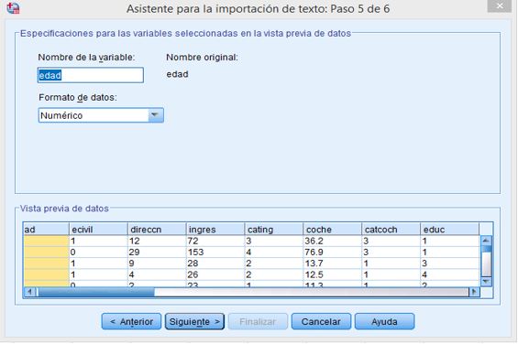The width and height of the screenshot is (518, 344).
Task: Click the coche cell showing 76.9
Action: click(332, 253)
